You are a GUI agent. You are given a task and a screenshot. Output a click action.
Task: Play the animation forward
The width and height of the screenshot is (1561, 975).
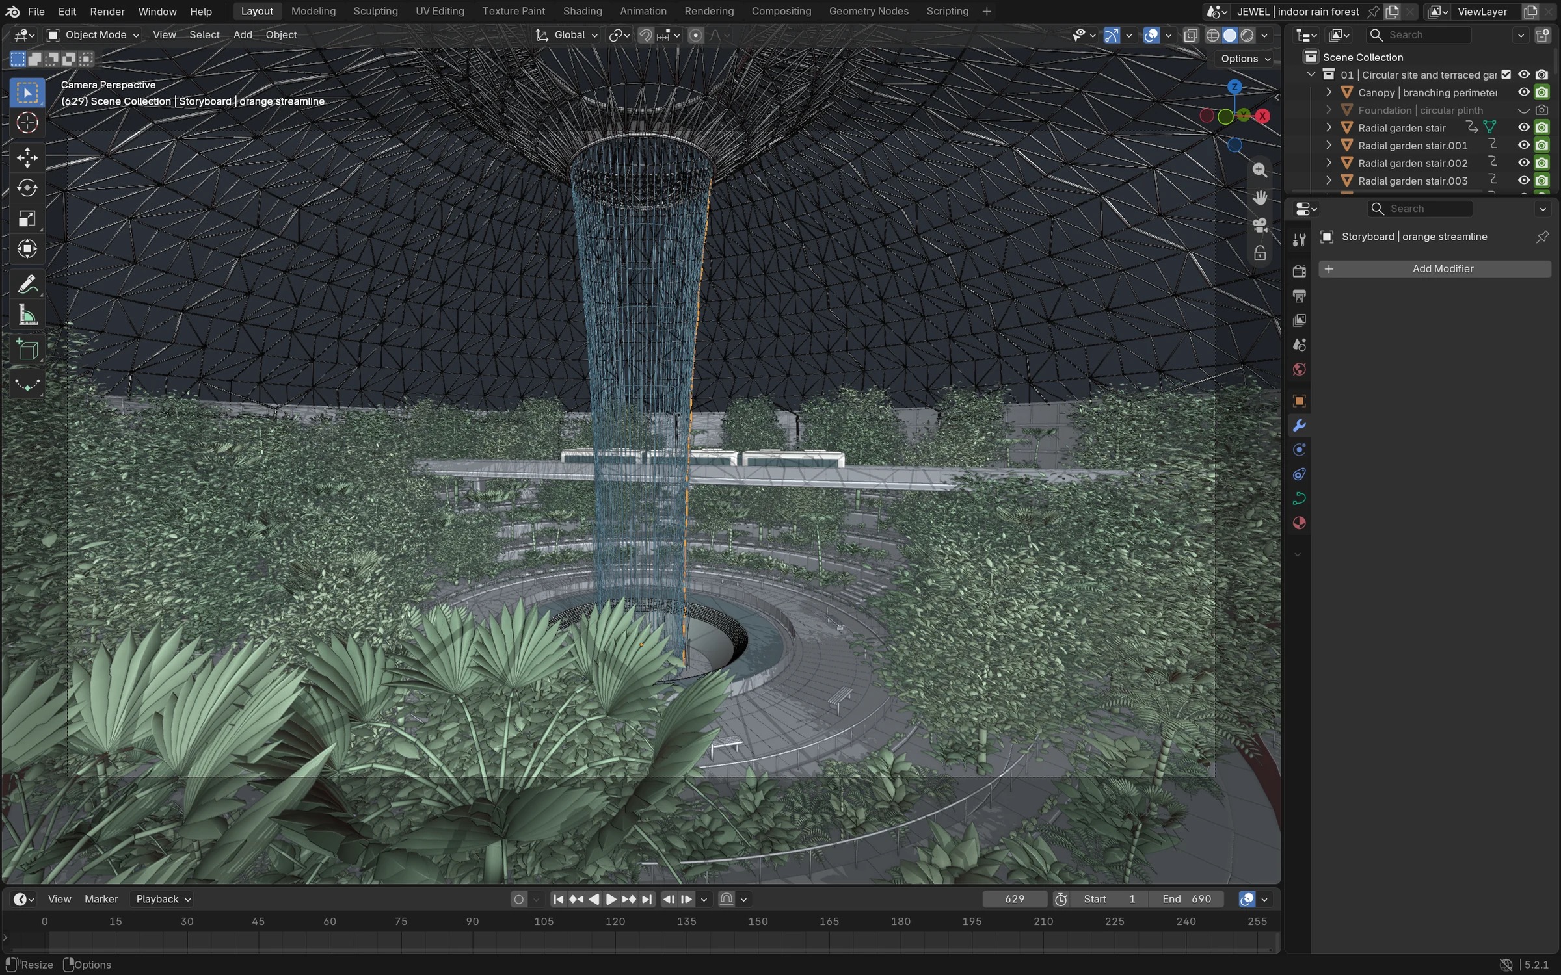coord(611,899)
